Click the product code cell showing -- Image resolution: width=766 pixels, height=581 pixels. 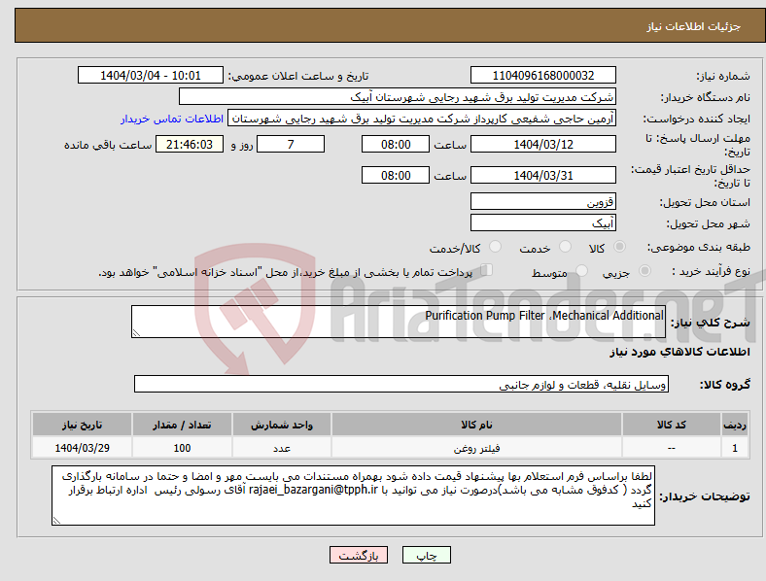point(672,448)
